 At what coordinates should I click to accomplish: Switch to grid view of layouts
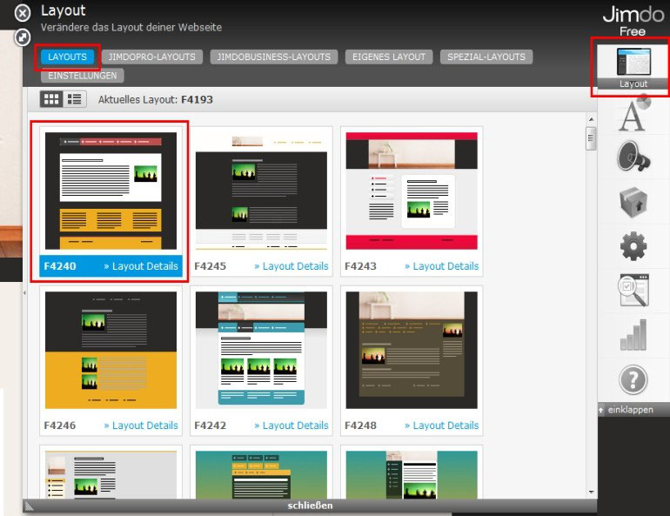tap(51, 99)
